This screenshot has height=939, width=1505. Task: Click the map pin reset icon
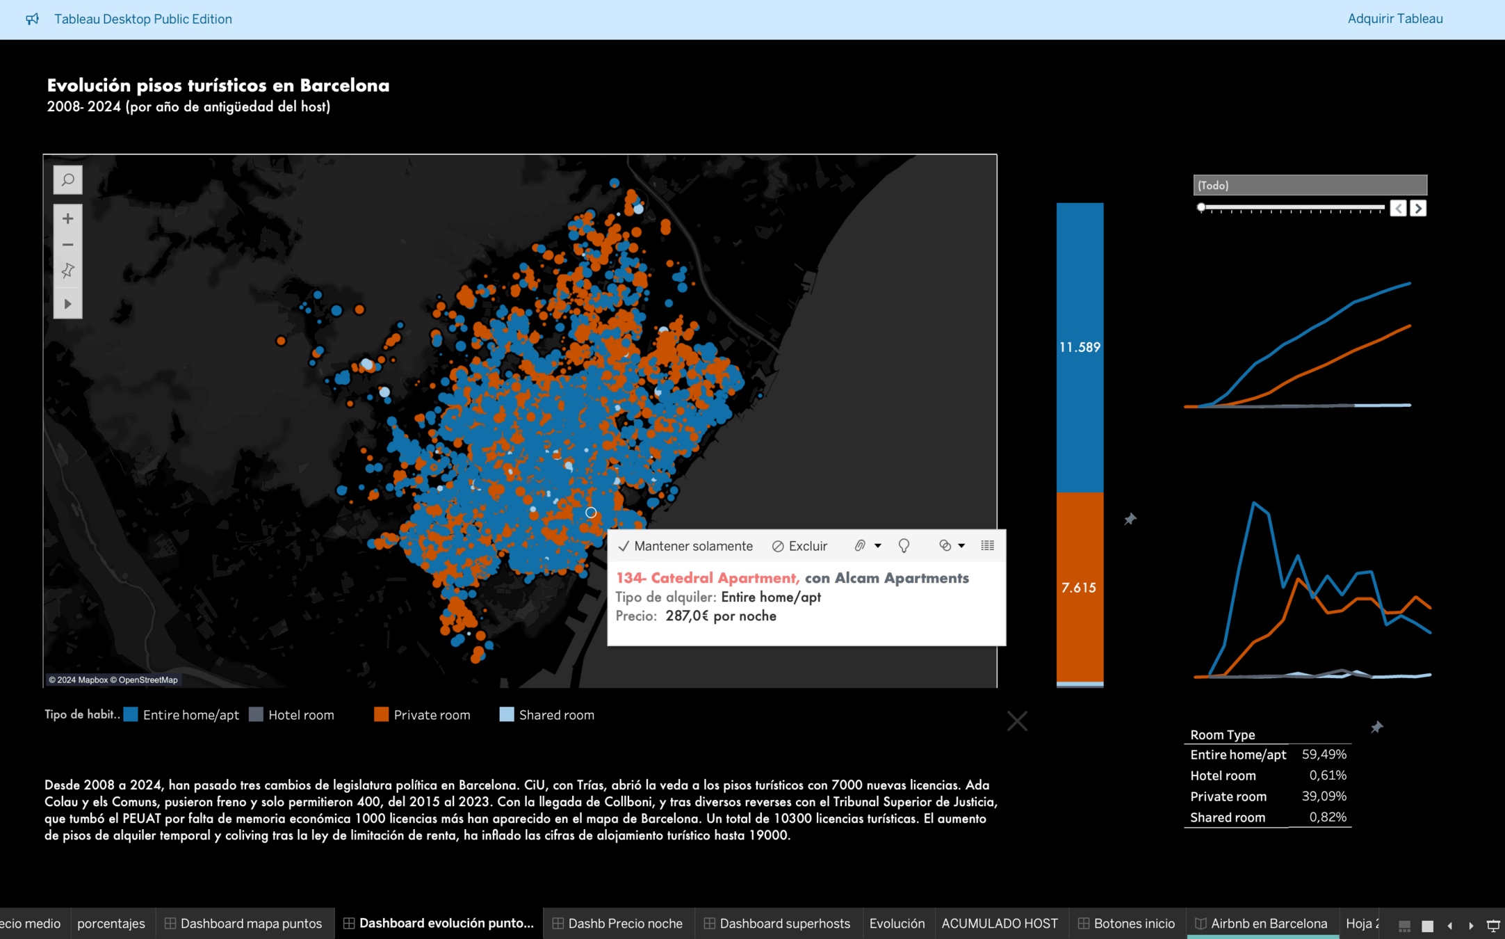(x=67, y=271)
